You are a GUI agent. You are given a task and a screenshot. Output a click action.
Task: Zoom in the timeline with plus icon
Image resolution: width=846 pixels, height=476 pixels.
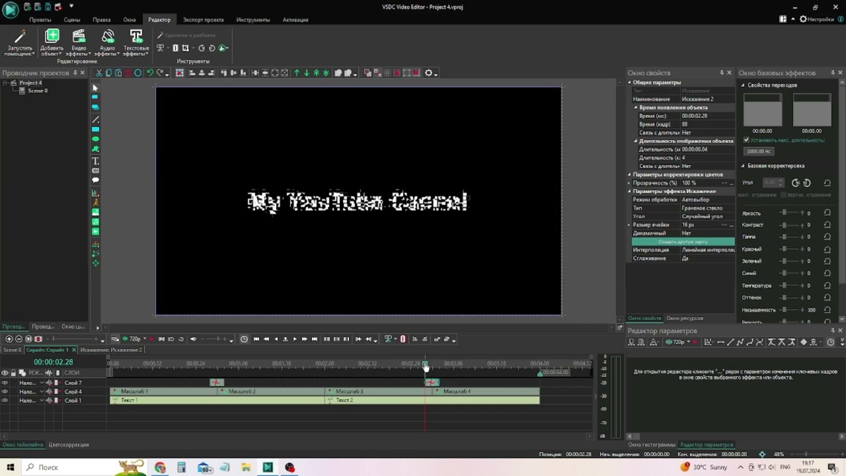pyautogui.click(x=9, y=339)
